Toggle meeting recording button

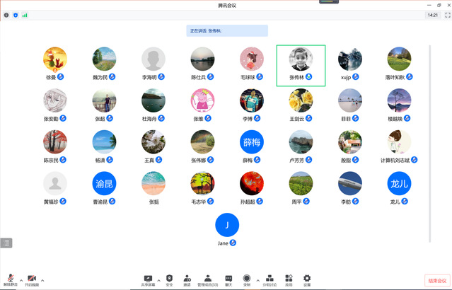(247, 279)
